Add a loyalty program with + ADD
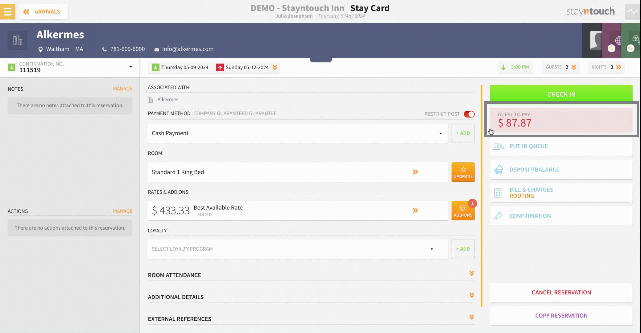 coord(463,249)
